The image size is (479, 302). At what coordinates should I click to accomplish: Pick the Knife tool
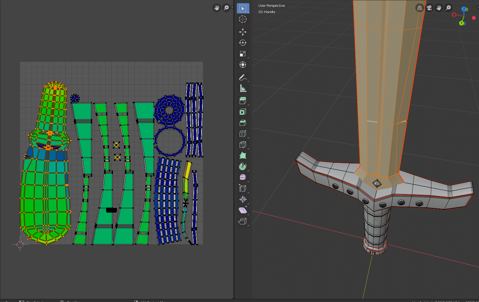(243, 145)
